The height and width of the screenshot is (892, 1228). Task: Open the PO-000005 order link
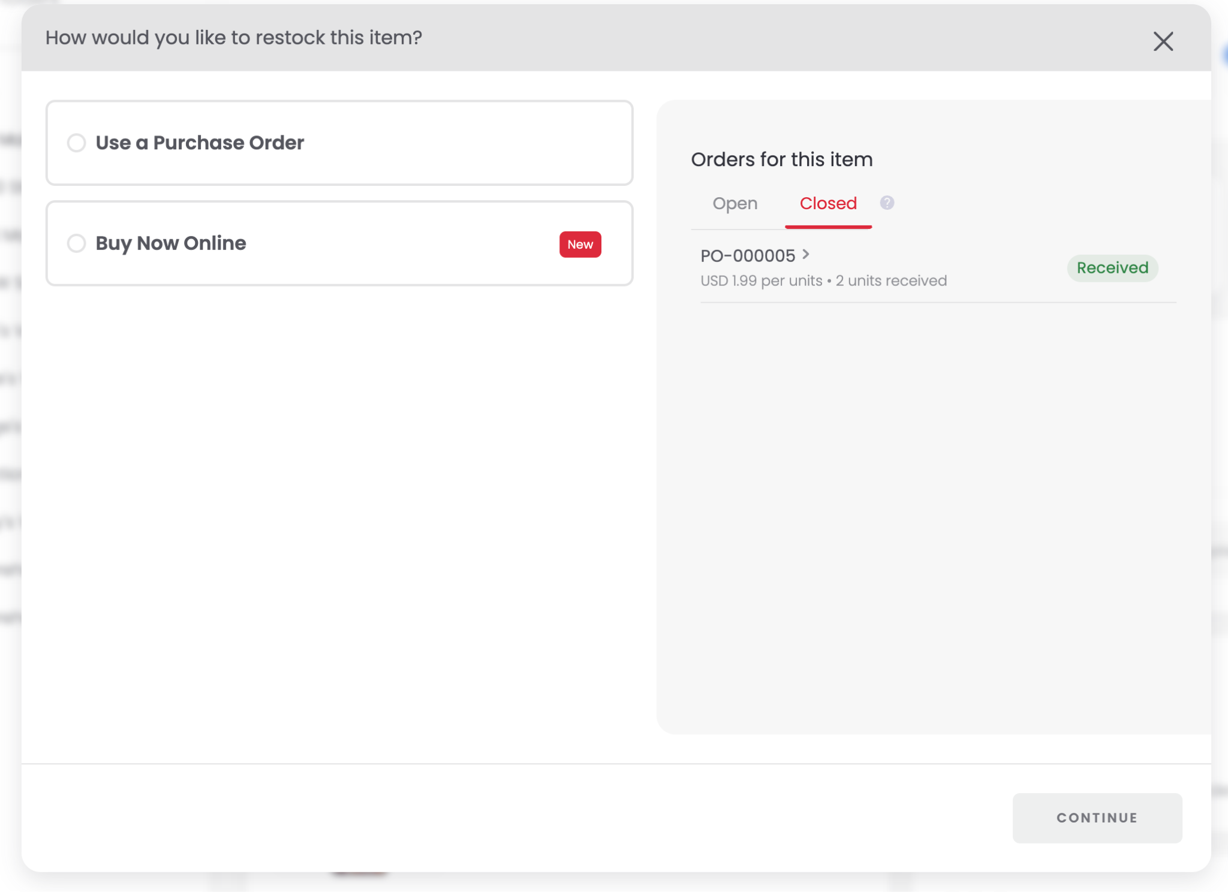(748, 256)
